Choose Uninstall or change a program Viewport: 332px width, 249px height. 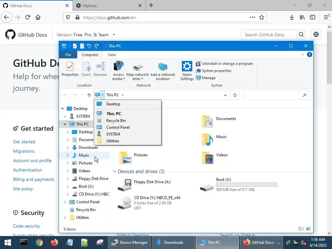(x=224, y=64)
